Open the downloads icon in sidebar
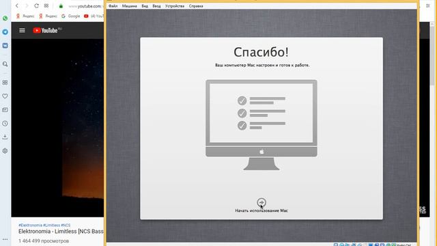This screenshot has height=246, width=437. 5,137
